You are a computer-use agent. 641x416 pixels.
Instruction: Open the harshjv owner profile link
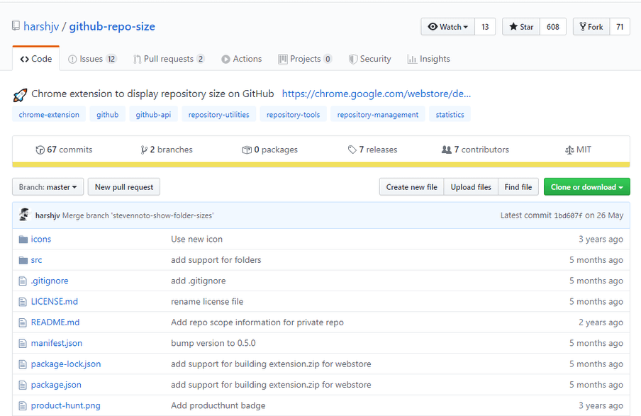41,26
